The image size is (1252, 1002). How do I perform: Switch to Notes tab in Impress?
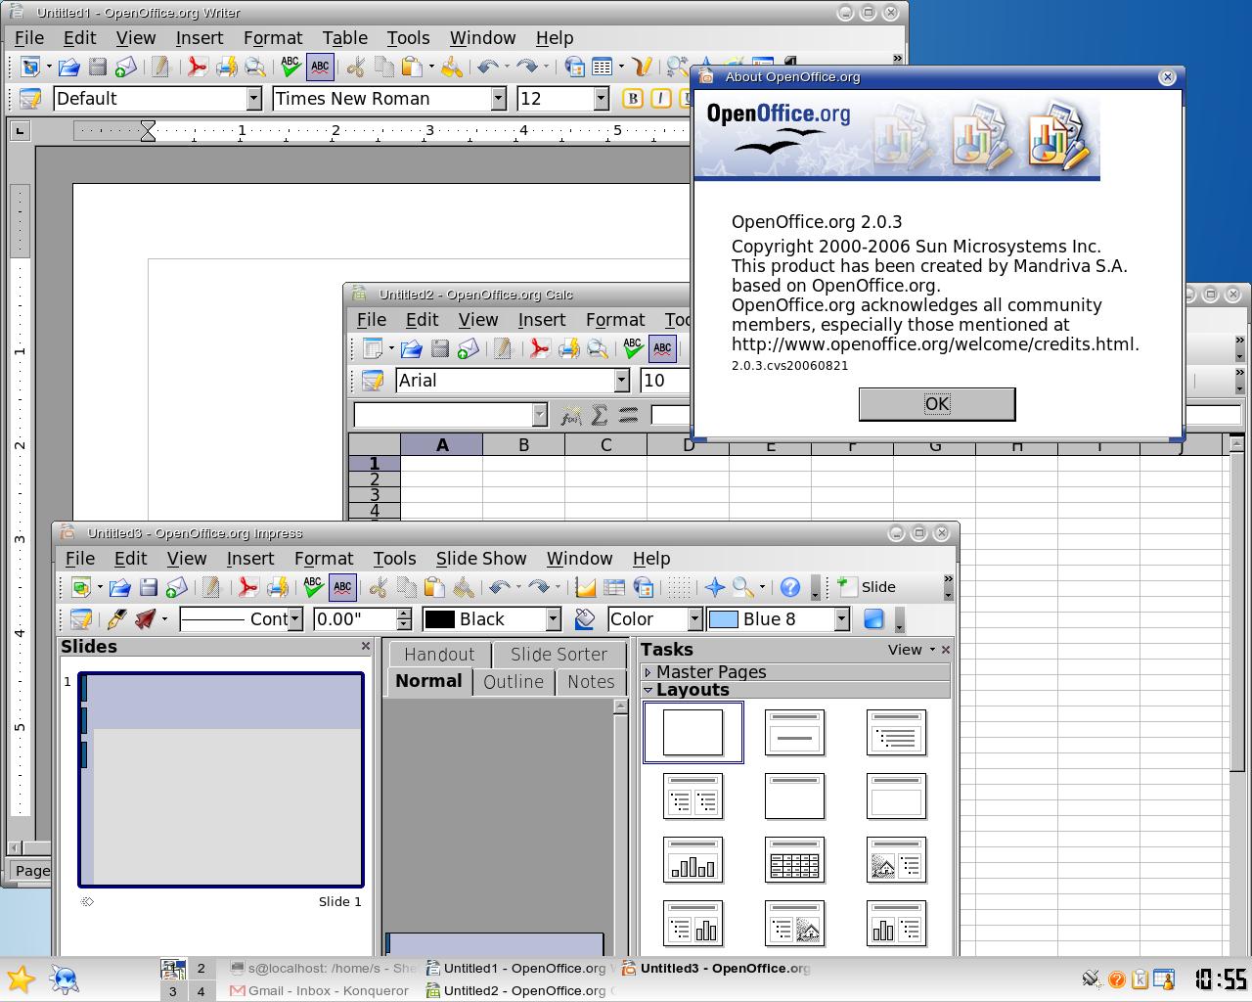point(591,681)
